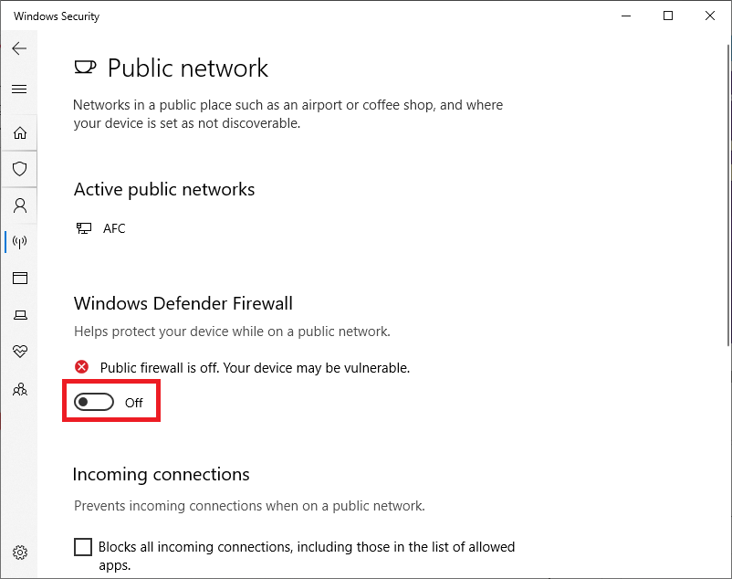Minimize the Windows Security window
Screen dimensions: 732x579
pos(626,16)
